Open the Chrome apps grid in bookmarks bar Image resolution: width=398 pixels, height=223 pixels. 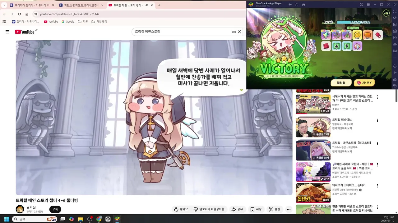[4, 22]
